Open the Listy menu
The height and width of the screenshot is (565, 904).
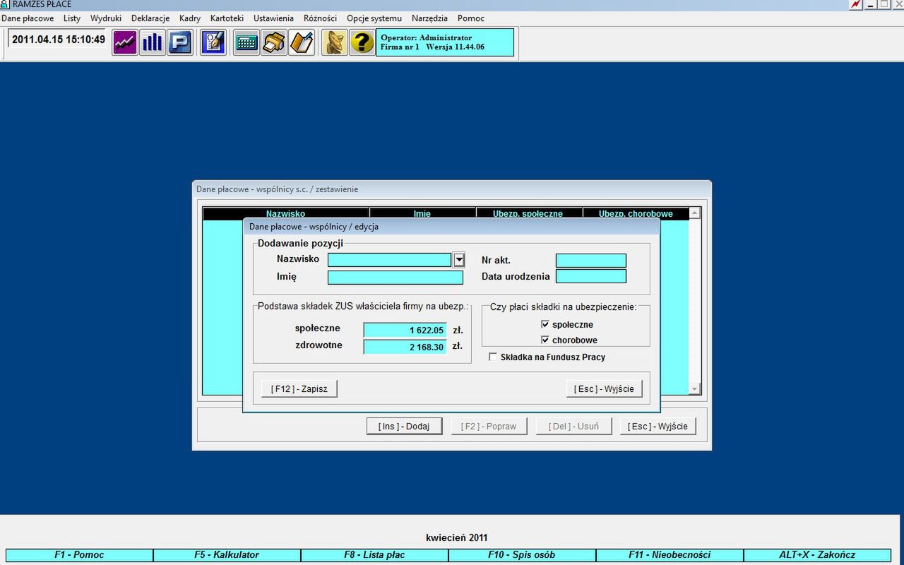click(x=72, y=18)
